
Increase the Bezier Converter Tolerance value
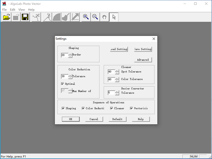tap(117, 91)
